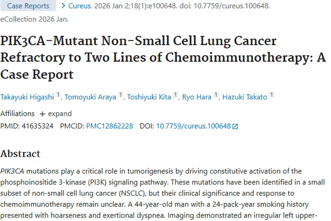
Task: Expand the Affiliations section
Action: click(x=55, y=114)
